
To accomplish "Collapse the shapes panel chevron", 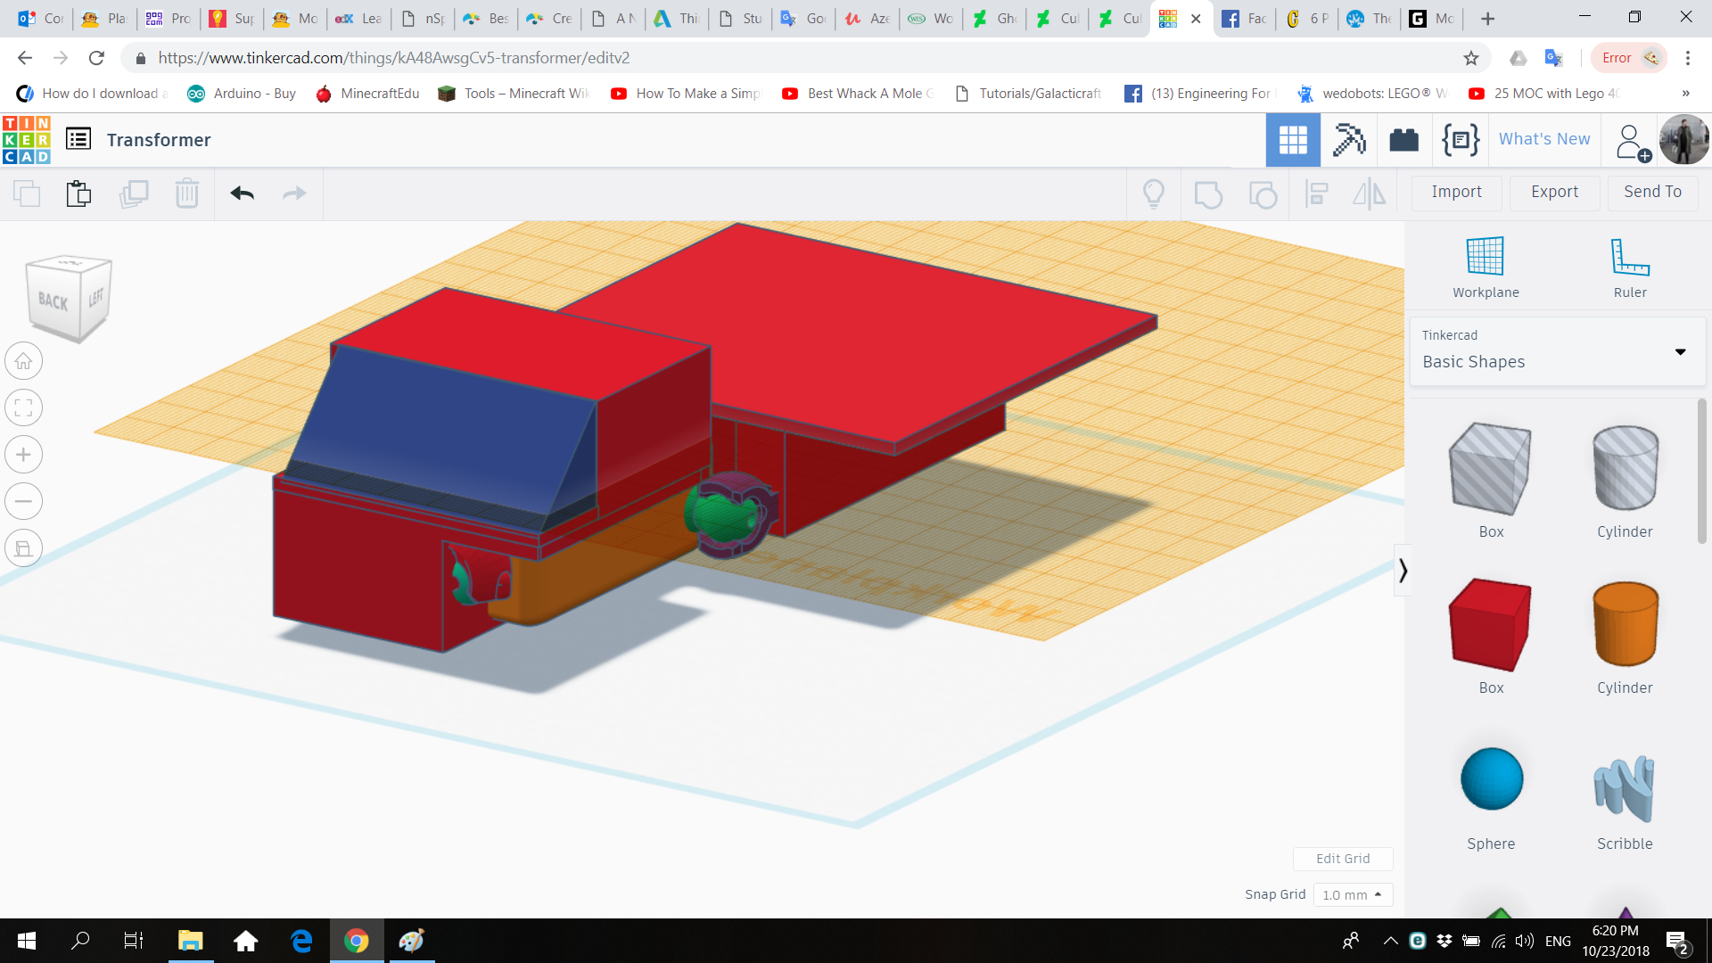I will [1403, 571].
